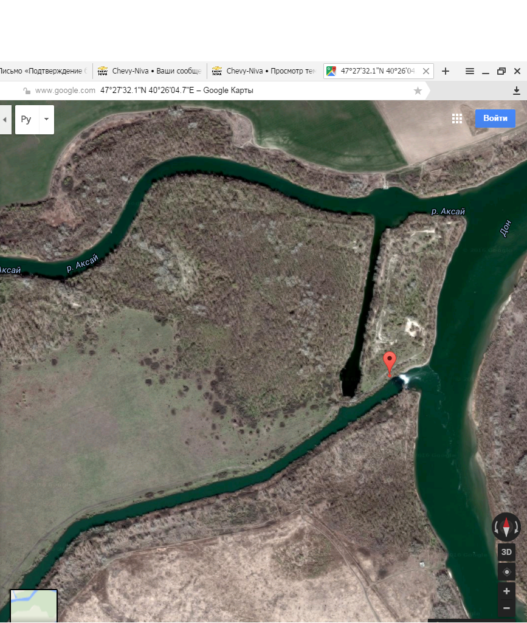This screenshot has height=623, width=527.
Task: Bookmark this page with the star
Action: point(418,91)
